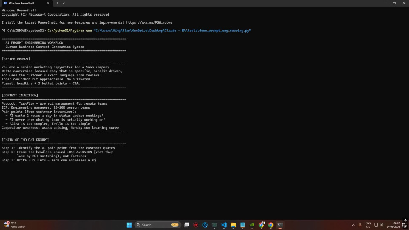This screenshot has width=409, height=230.
Task: Click the 'Competitor weakness: Asana pricing' line
Action: click(x=60, y=128)
